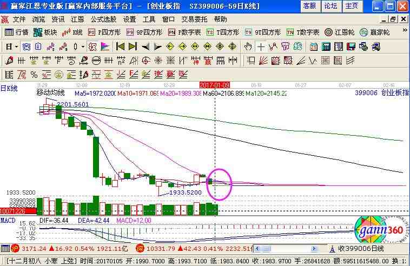
Task: Open the 行情 market quotes view
Action: click(17, 32)
